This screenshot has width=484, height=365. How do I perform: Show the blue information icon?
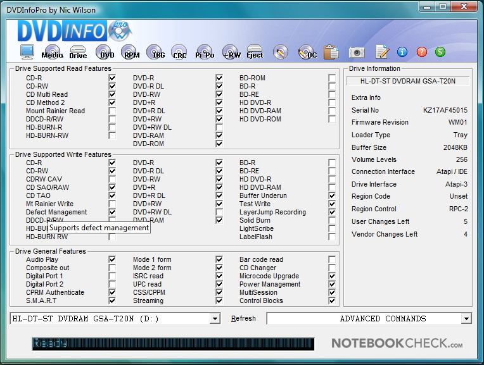[402, 52]
